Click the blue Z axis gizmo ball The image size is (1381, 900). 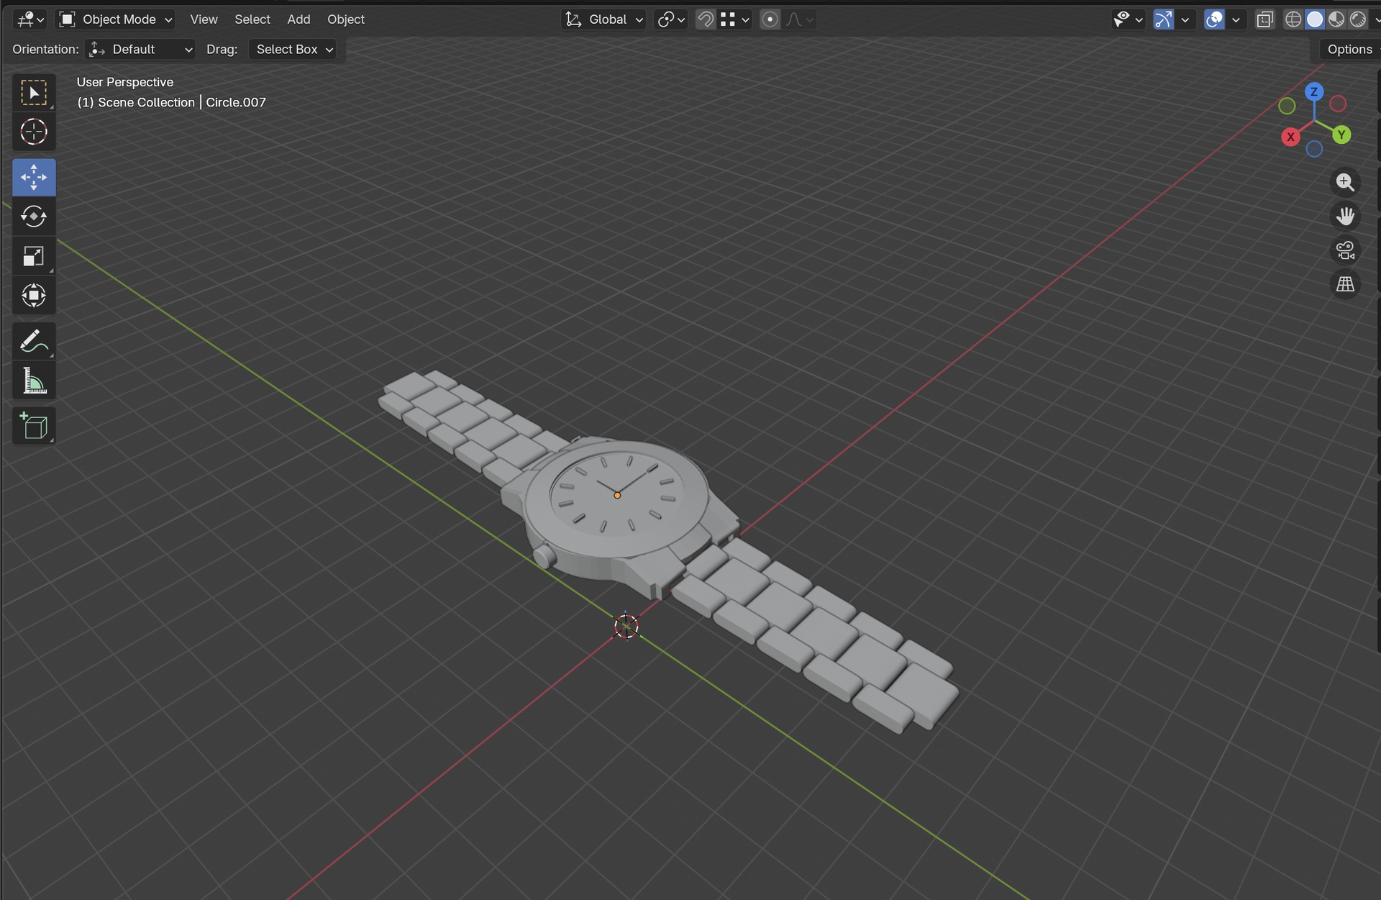pos(1314,91)
